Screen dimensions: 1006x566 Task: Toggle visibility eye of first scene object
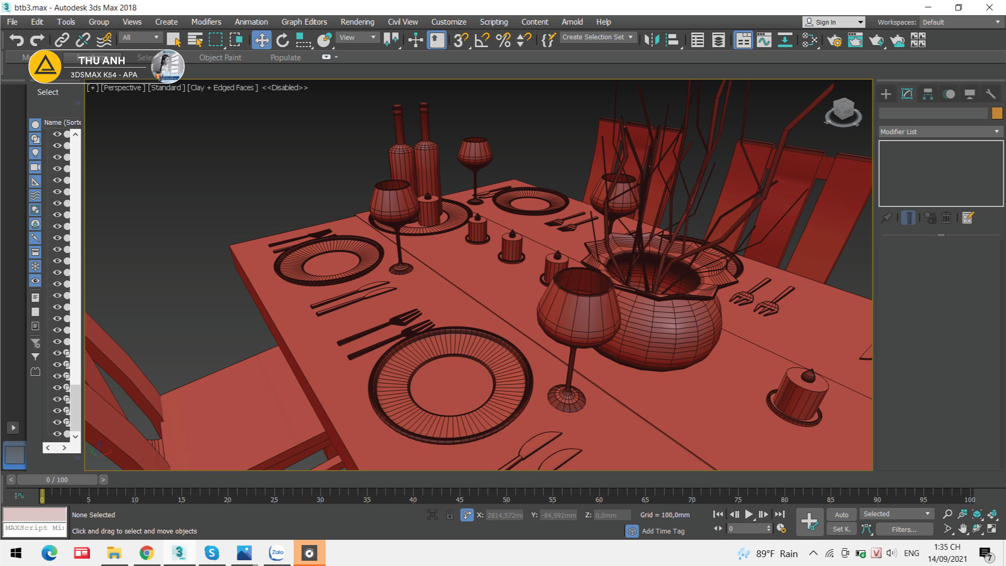pos(57,134)
